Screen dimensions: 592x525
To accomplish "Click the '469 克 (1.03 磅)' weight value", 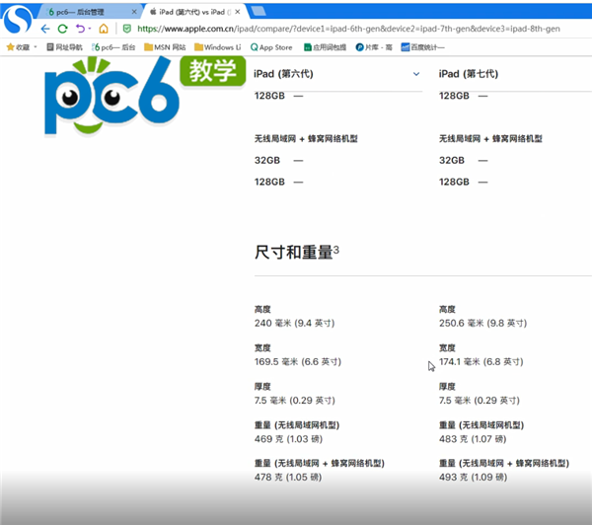I will [x=288, y=439].
